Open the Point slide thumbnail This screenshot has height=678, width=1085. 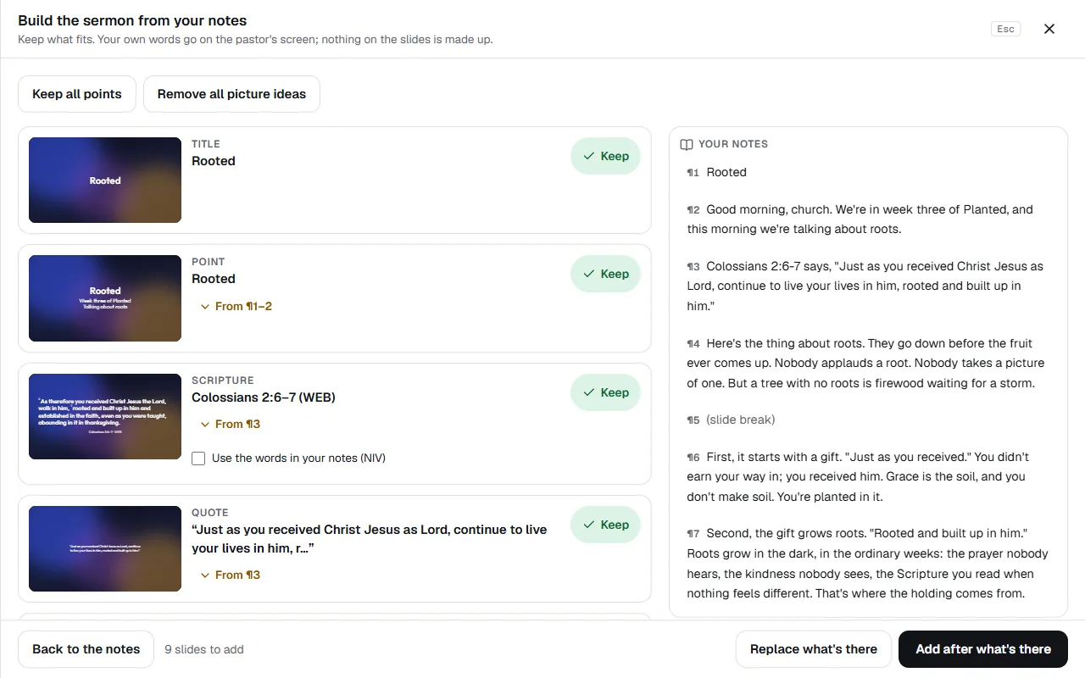(105, 298)
